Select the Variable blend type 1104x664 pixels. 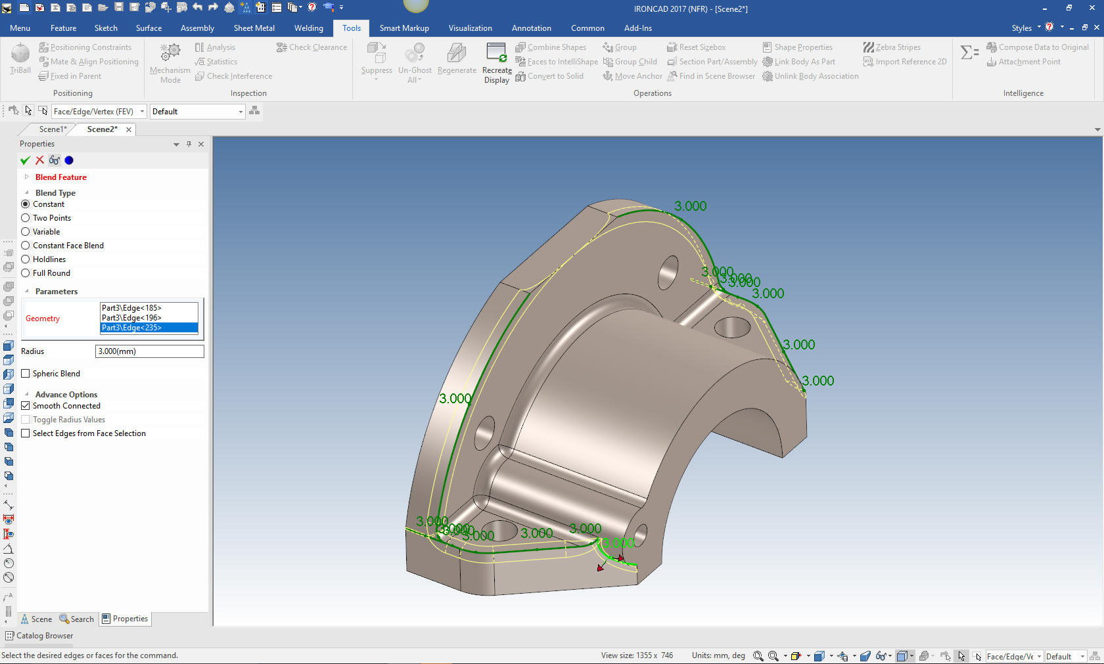coord(26,232)
